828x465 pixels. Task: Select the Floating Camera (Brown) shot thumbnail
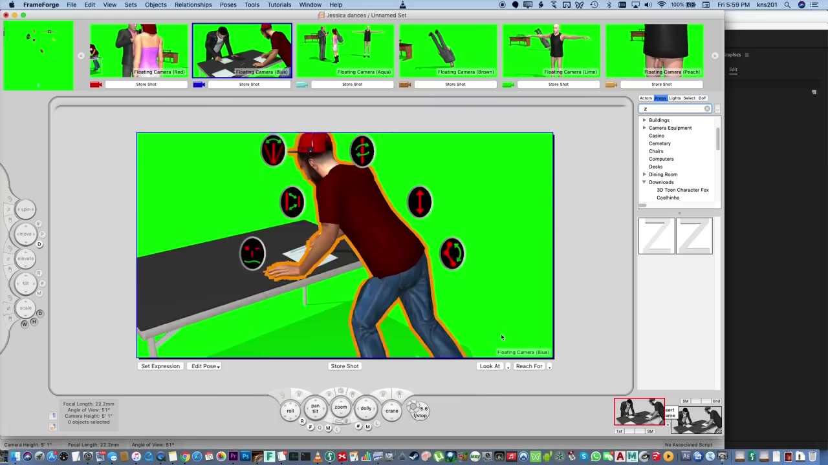point(448,50)
